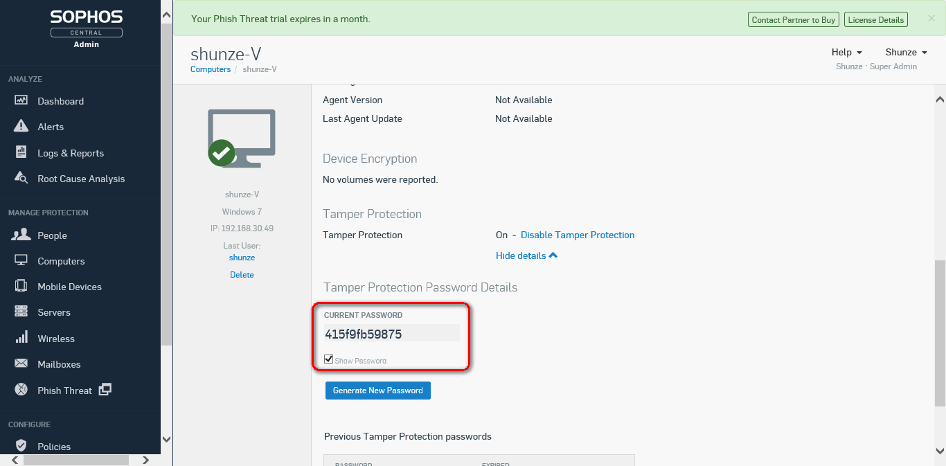Go to Logs & Reports section
The height and width of the screenshot is (466, 946).
(x=71, y=153)
